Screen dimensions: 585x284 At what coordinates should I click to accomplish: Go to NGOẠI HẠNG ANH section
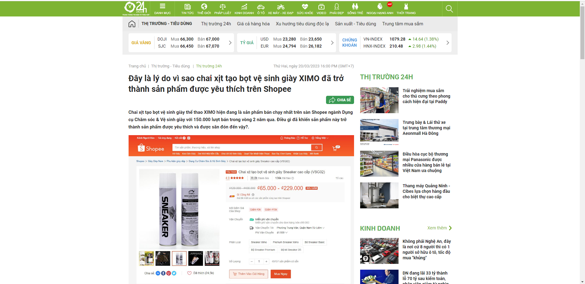click(380, 9)
